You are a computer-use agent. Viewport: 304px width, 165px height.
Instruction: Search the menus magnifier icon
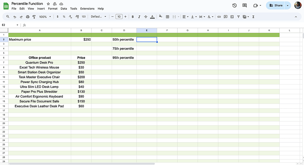[8, 17]
